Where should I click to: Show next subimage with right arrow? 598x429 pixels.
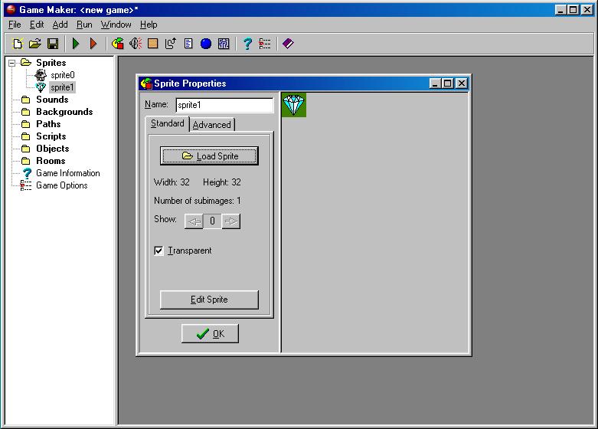point(231,221)
